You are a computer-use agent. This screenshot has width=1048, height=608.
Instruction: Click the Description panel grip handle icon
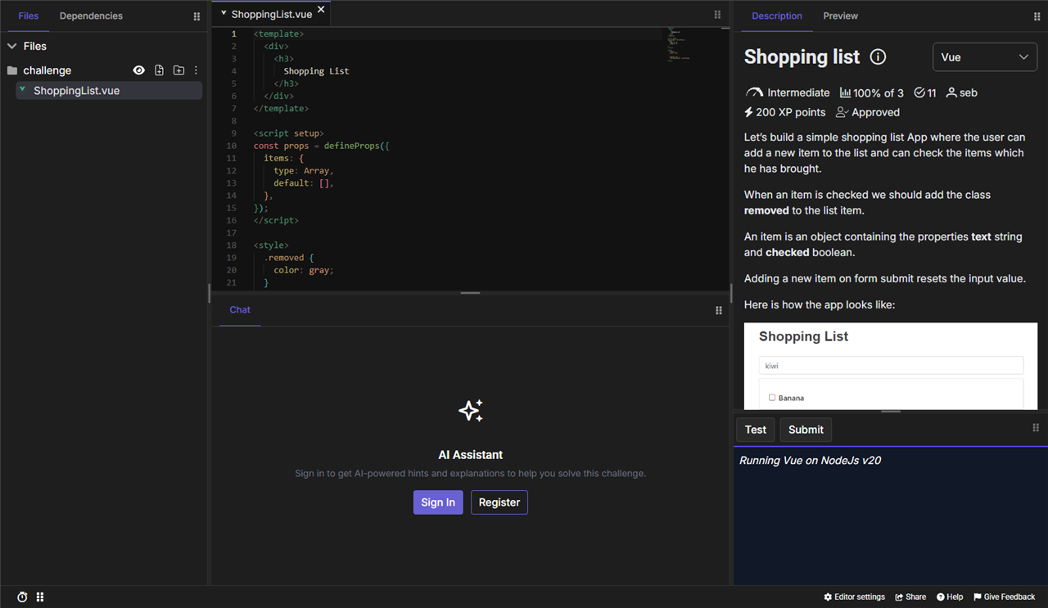(1037, 16)
